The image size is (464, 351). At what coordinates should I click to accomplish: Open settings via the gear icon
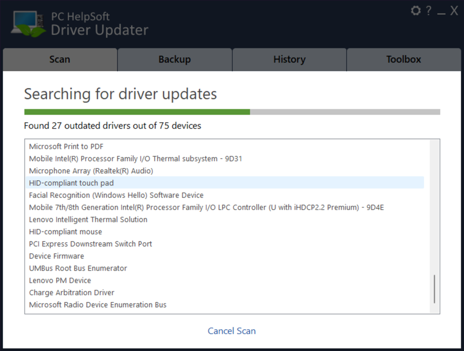(x=416, y=11)
